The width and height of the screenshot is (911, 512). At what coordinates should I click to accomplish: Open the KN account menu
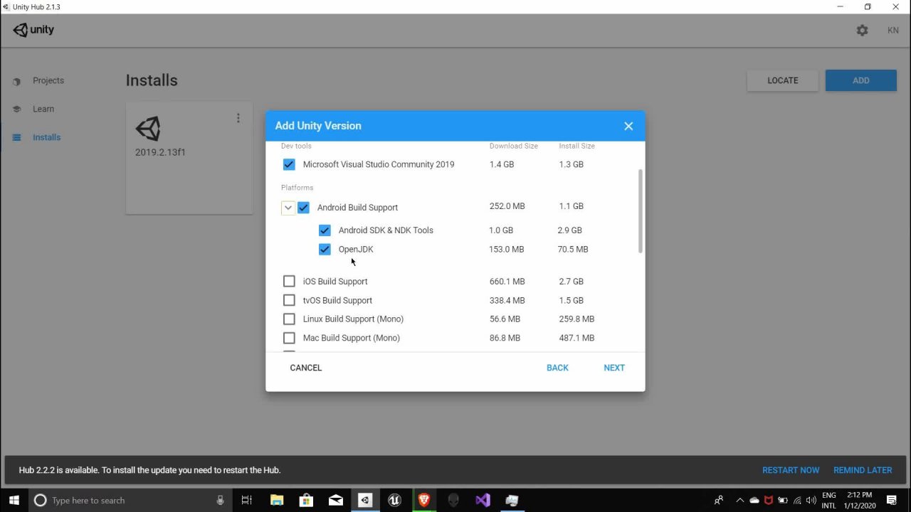point(892,31)
